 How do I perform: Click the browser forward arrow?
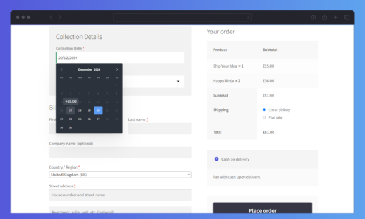click(x=60, y=17)
